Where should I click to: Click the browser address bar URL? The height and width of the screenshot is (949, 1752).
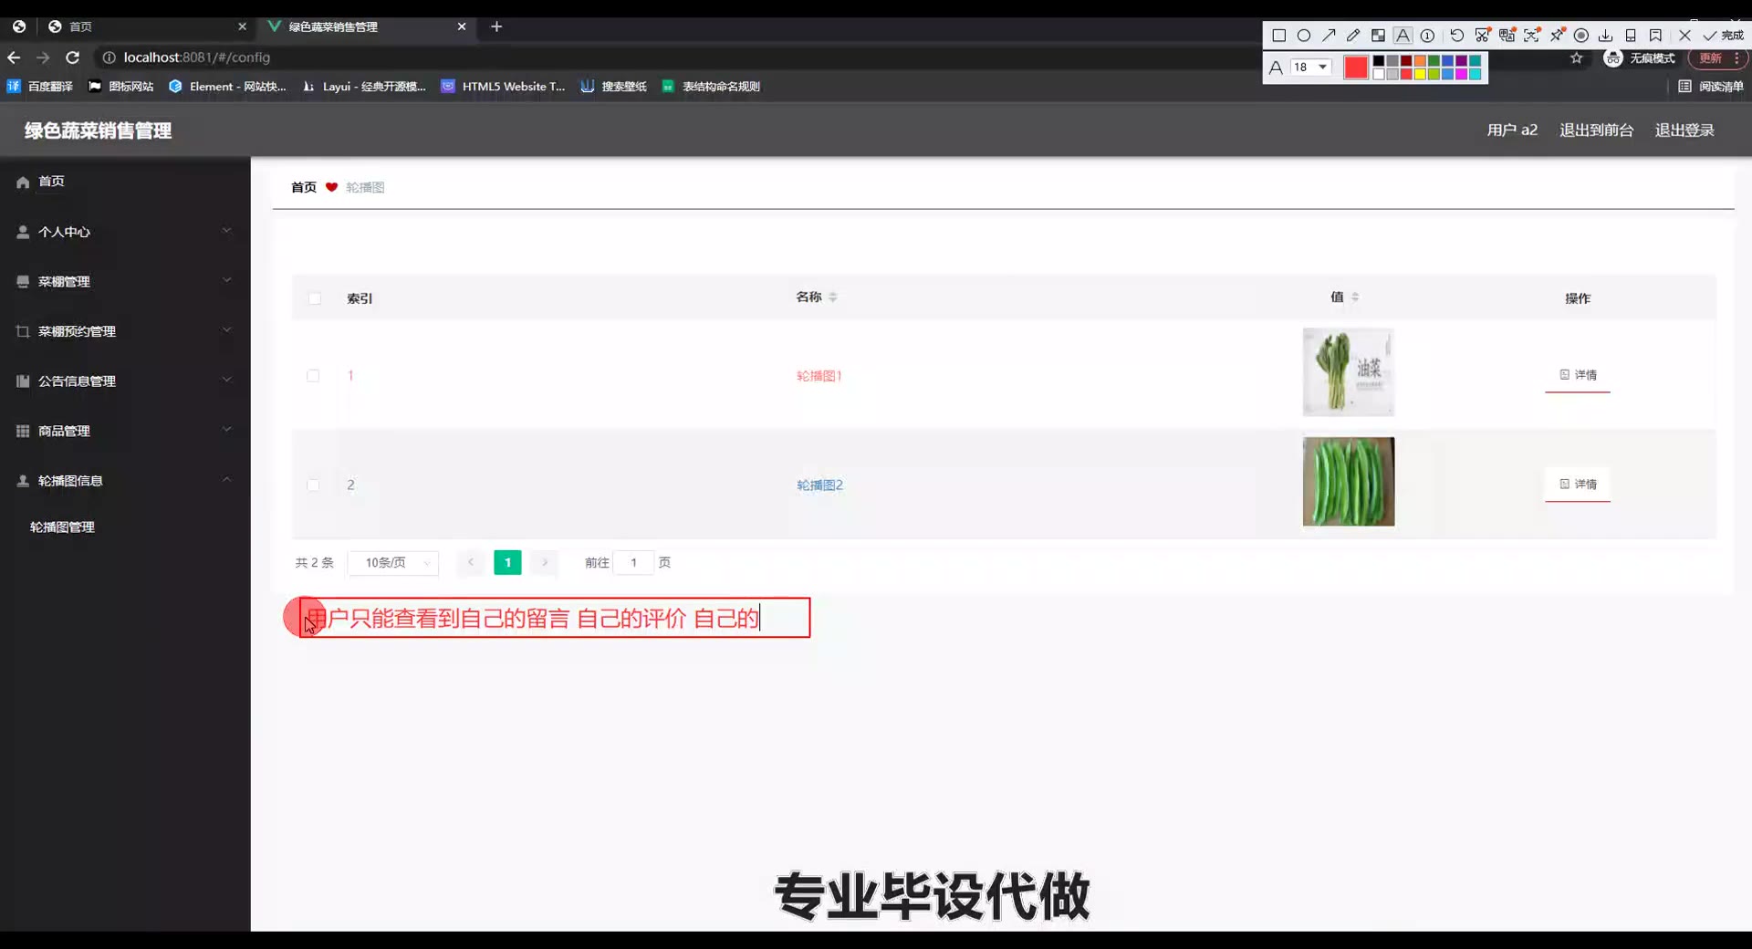[x=197, y=57]
